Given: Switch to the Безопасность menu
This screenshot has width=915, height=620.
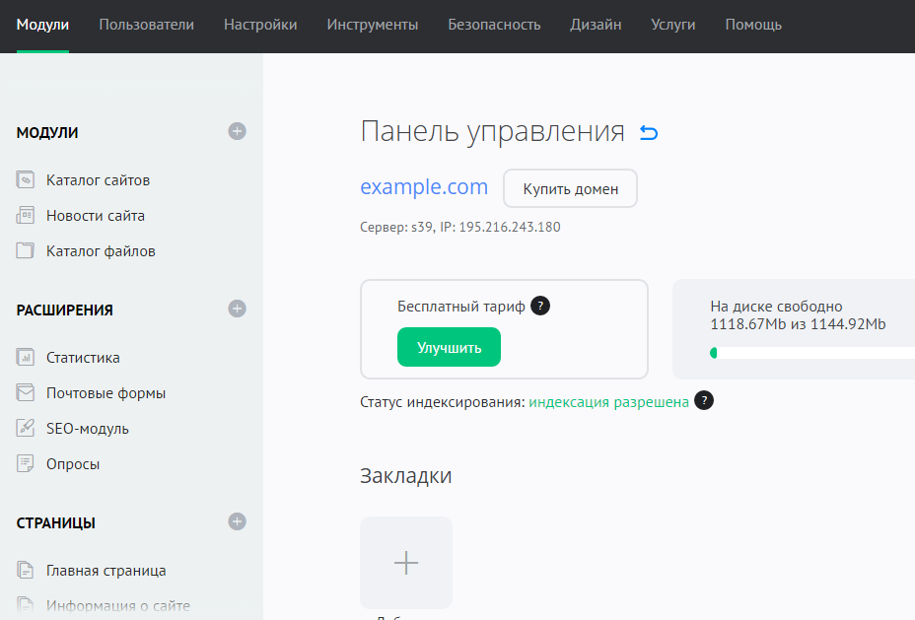Looking at the screenshot, I should 494,25.
